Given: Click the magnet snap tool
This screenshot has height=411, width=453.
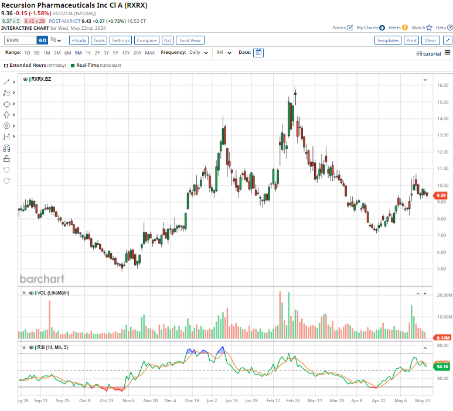Looking at the screenshot, I should click(7, 148).
